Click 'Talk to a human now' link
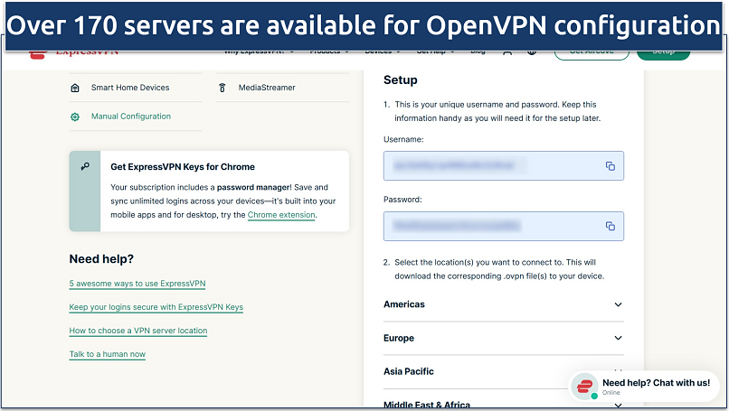729x411 pixels. 108,354
